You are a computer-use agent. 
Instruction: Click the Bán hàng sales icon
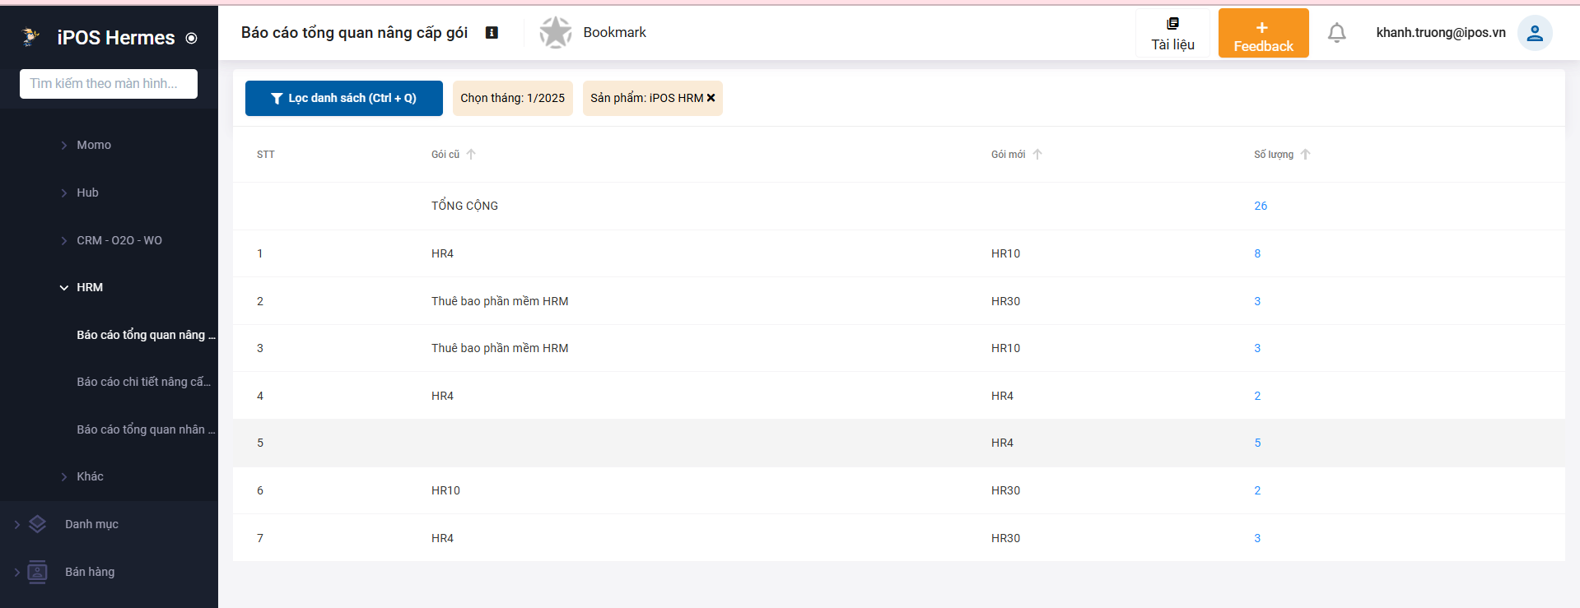click(x=38, y=572)
